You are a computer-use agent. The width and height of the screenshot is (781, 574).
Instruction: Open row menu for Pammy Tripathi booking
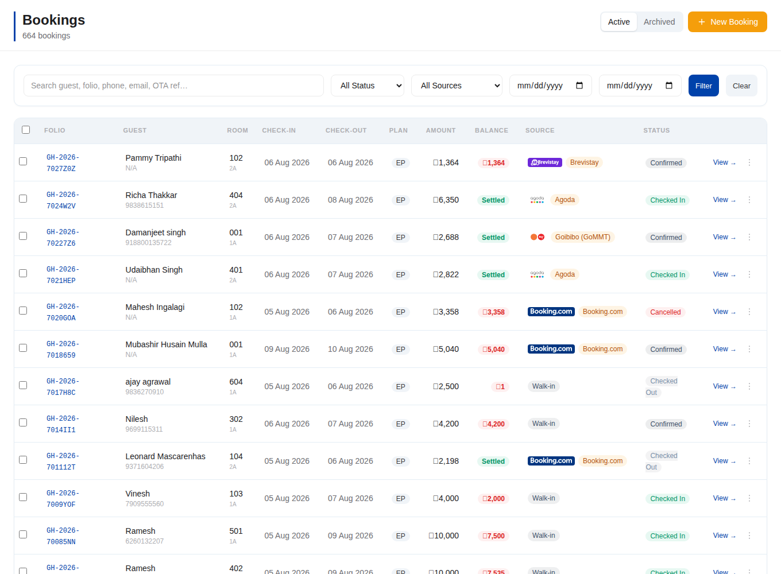click(x=749, y=162)
